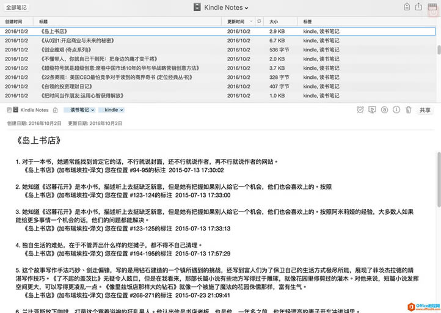The height and width of the screenshot is (313, 441).
Task: Select the note 《岛上书店》 in list
Action: pyautogui.click(x=217, y=31)
